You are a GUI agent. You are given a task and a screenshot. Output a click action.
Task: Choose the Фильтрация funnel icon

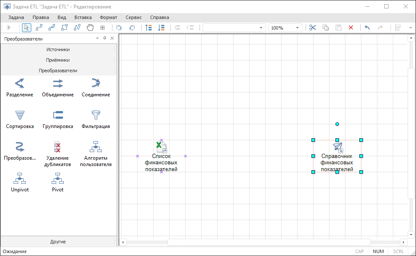(96, 115)
